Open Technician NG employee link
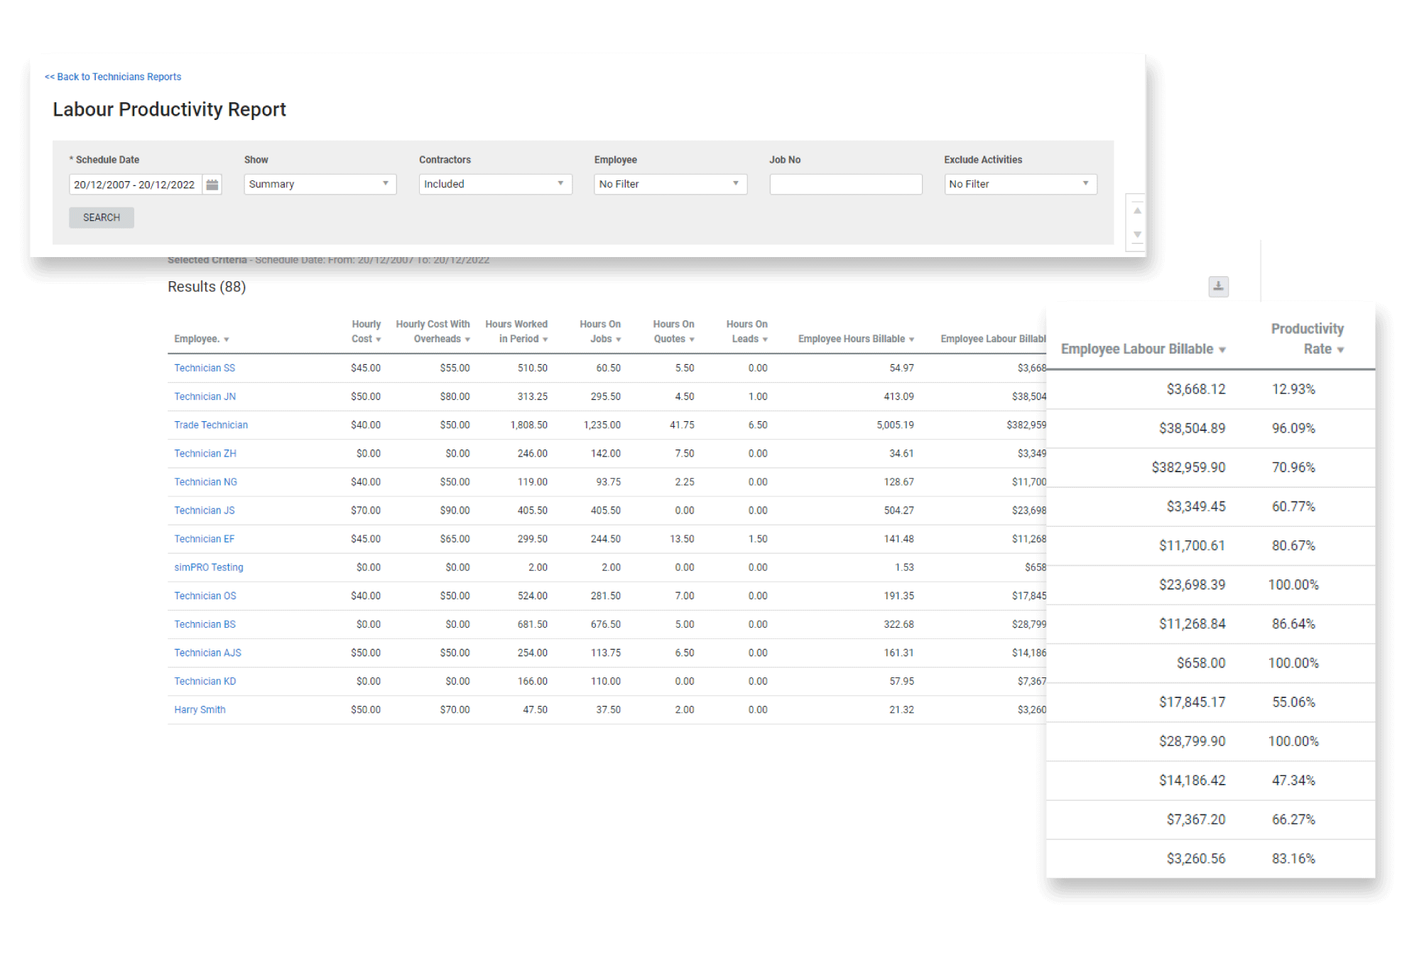 [205, 481]
